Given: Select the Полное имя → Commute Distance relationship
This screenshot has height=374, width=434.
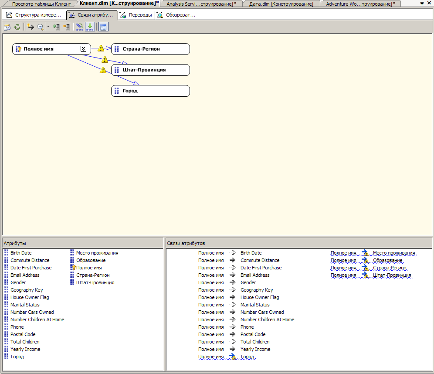Looking at the screenshot, I should click(239, 260).
